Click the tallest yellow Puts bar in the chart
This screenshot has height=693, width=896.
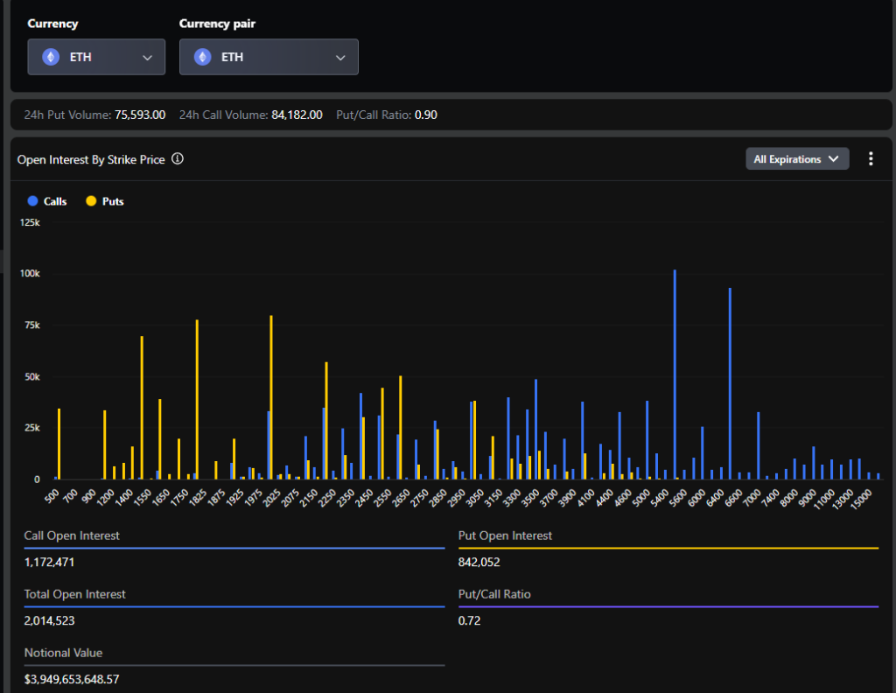click(x=271, y=398)
